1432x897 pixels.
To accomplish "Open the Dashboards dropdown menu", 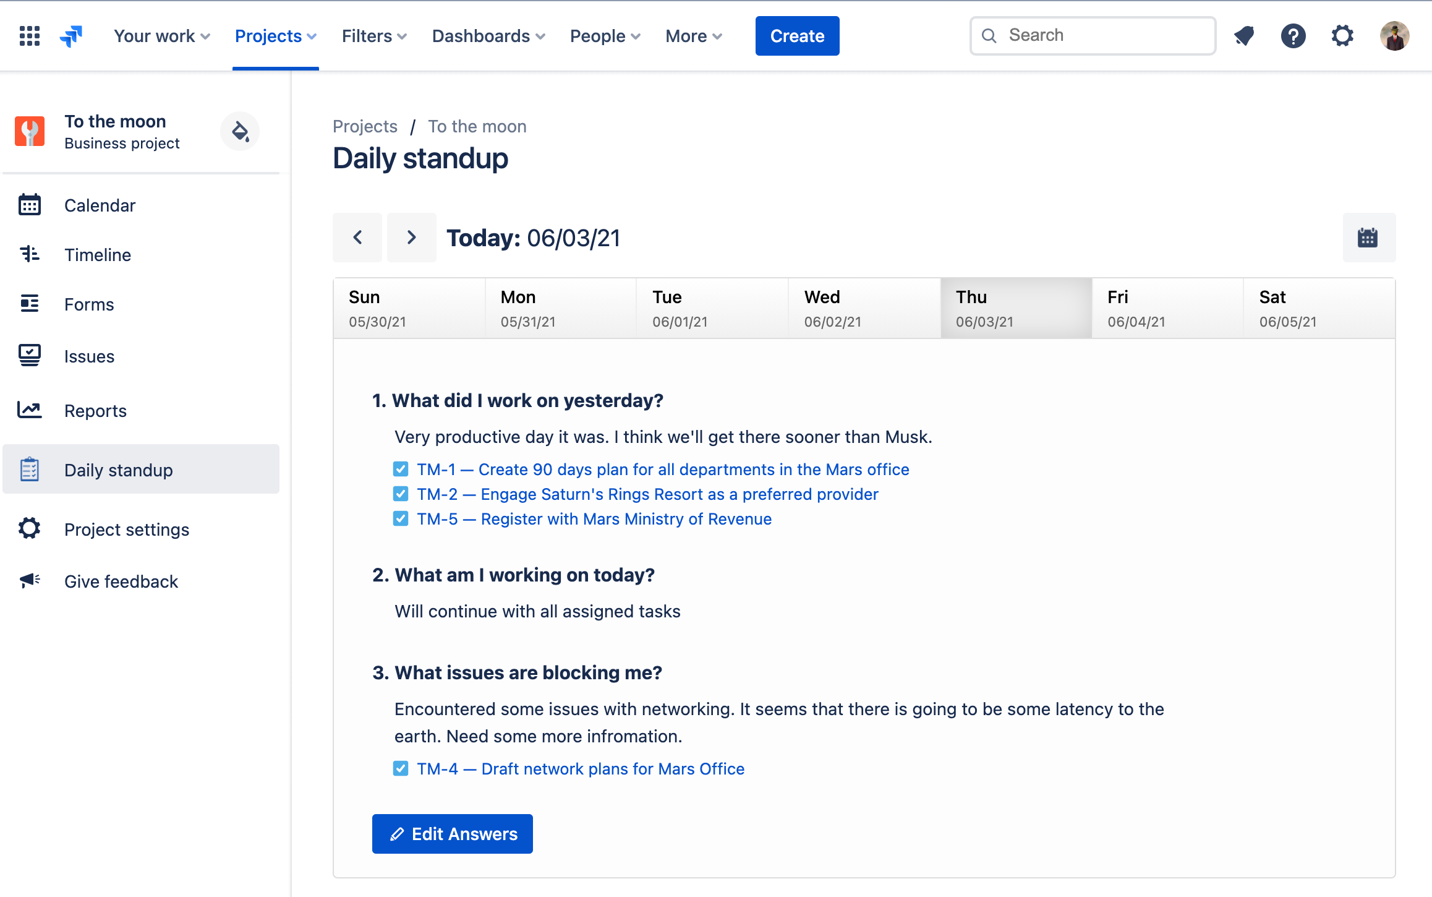I will (488, 35).
